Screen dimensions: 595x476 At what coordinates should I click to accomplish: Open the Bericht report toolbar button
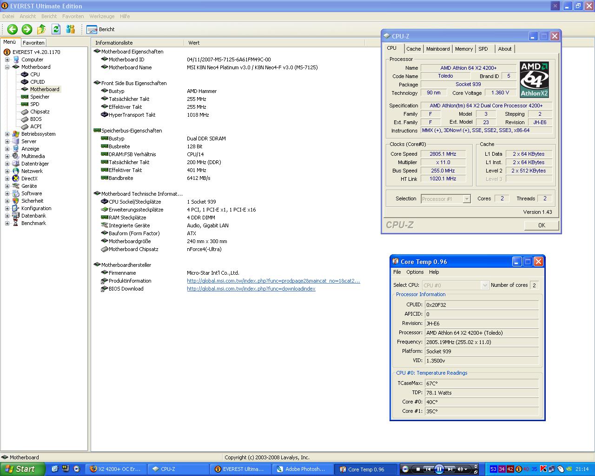101,29
